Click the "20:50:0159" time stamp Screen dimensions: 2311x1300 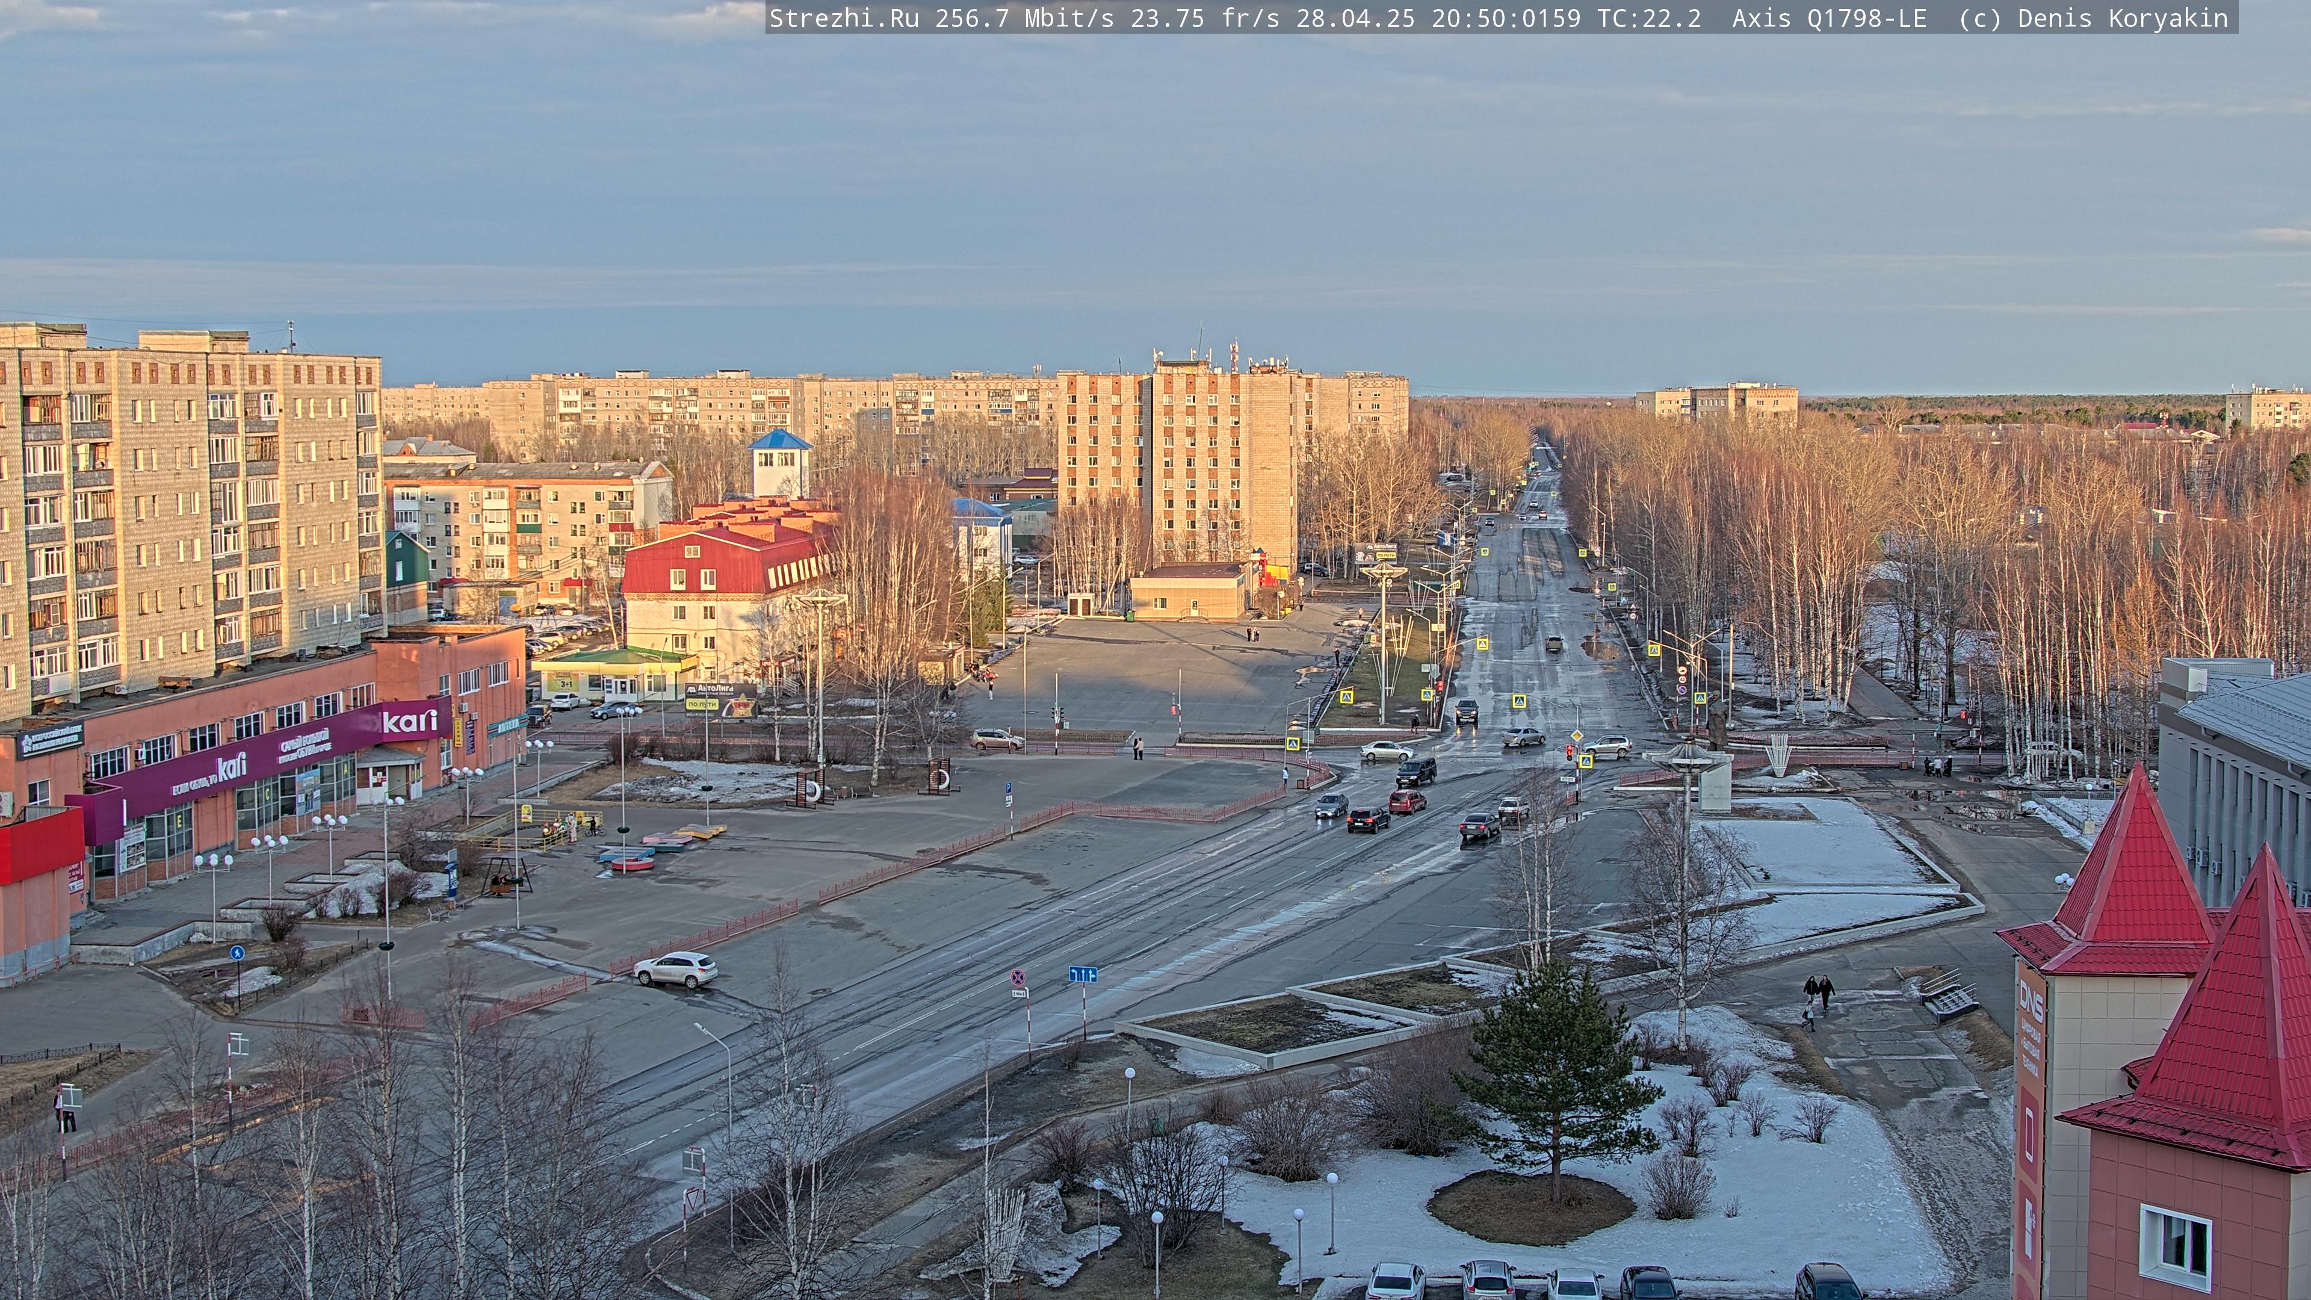pyautogui.click(x=1506, y=19)
